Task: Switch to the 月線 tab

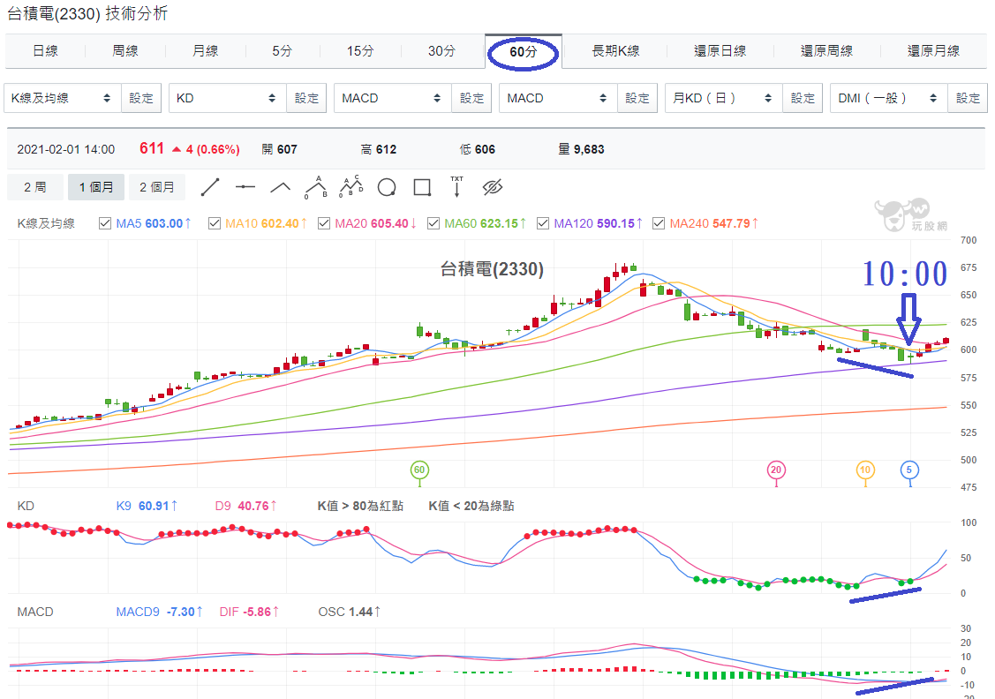Action: click(x=205, y=50)
